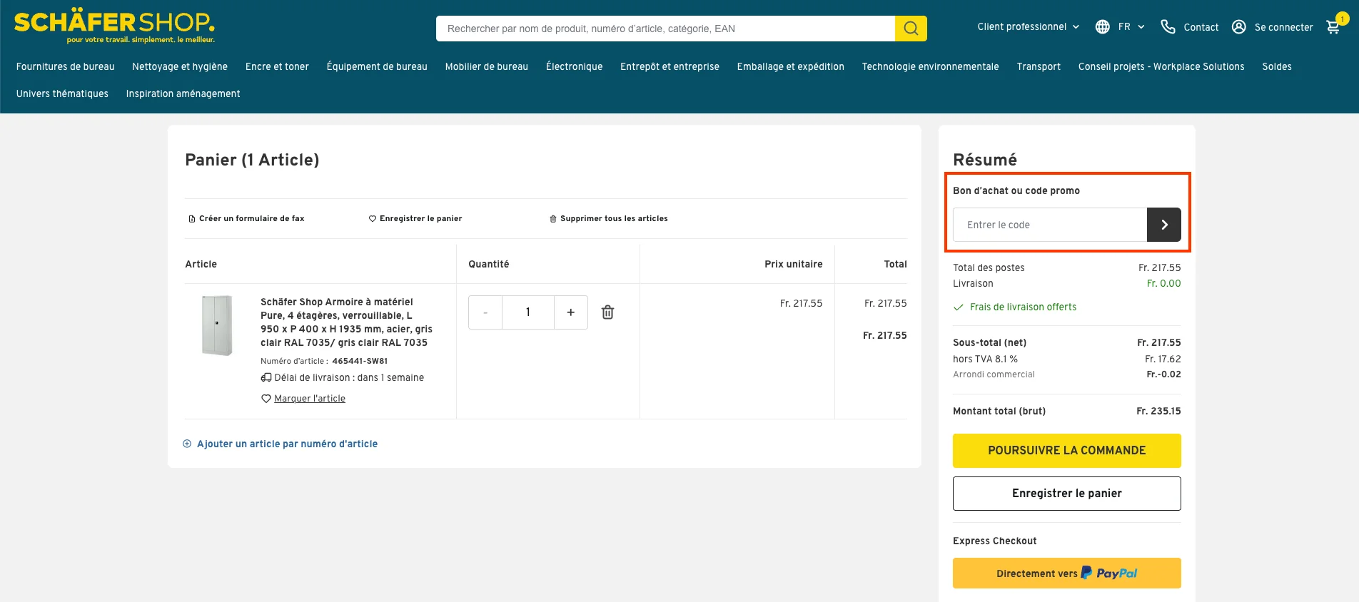Screen dimensions: 1359x602
Task: Click hors TVA value Fr. 17.62
Action: [1163, 359]
